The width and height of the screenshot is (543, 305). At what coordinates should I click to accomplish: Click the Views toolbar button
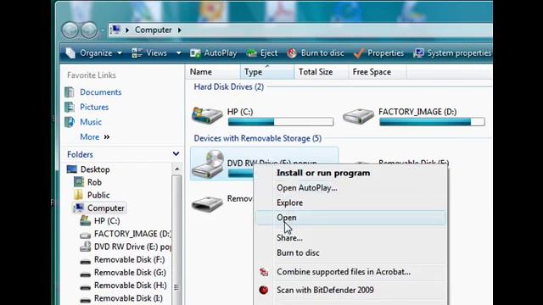point(149,53)
